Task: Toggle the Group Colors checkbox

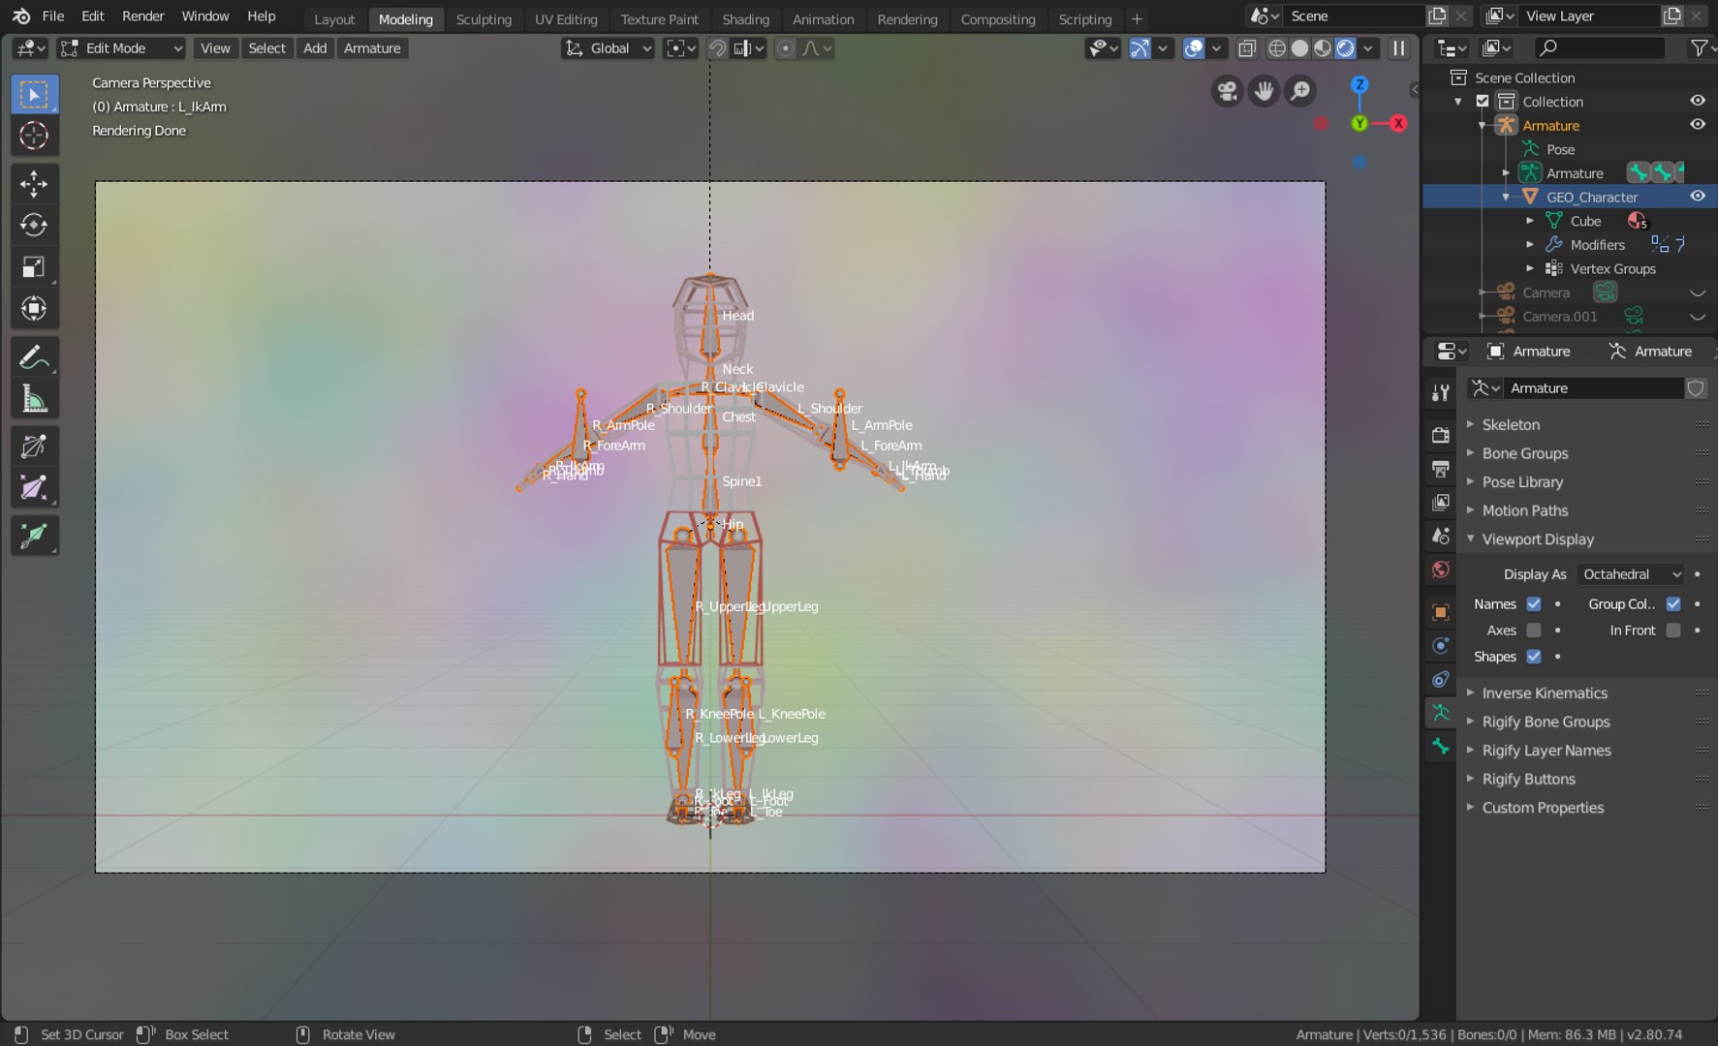Action: point(1673,604)
